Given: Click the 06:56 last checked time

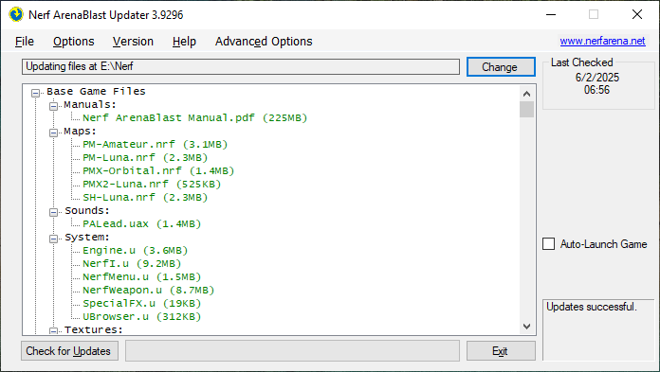Looking at the screenshot, I should pyautogui.click(x=596, y=90).
